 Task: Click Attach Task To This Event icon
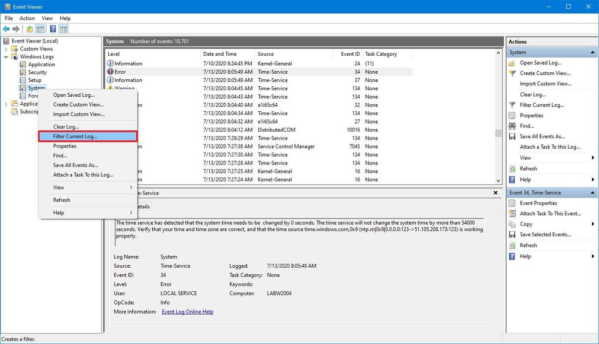click(x=512, y=213)
